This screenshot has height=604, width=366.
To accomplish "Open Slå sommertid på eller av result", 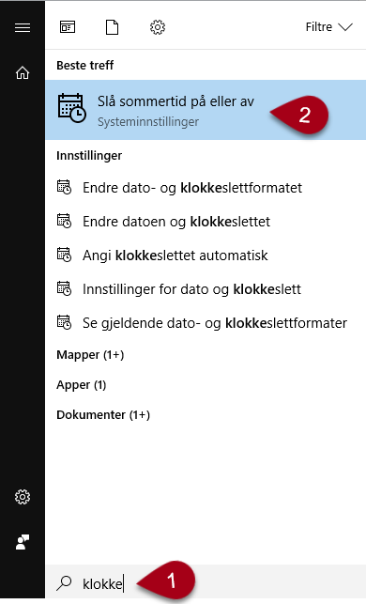I will click(x=206, y=110).
